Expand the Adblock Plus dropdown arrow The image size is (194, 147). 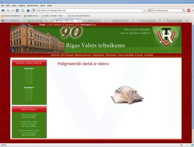[x=192, y=10]
